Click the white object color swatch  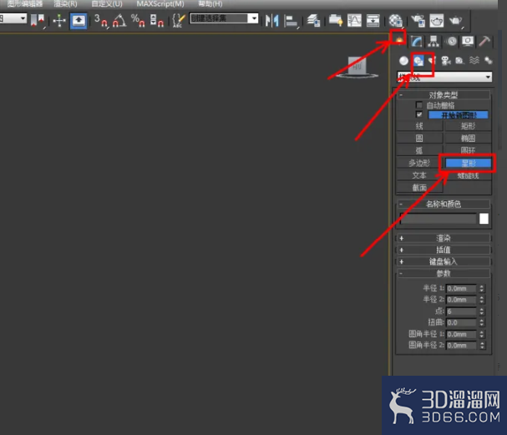coord(484,219)
